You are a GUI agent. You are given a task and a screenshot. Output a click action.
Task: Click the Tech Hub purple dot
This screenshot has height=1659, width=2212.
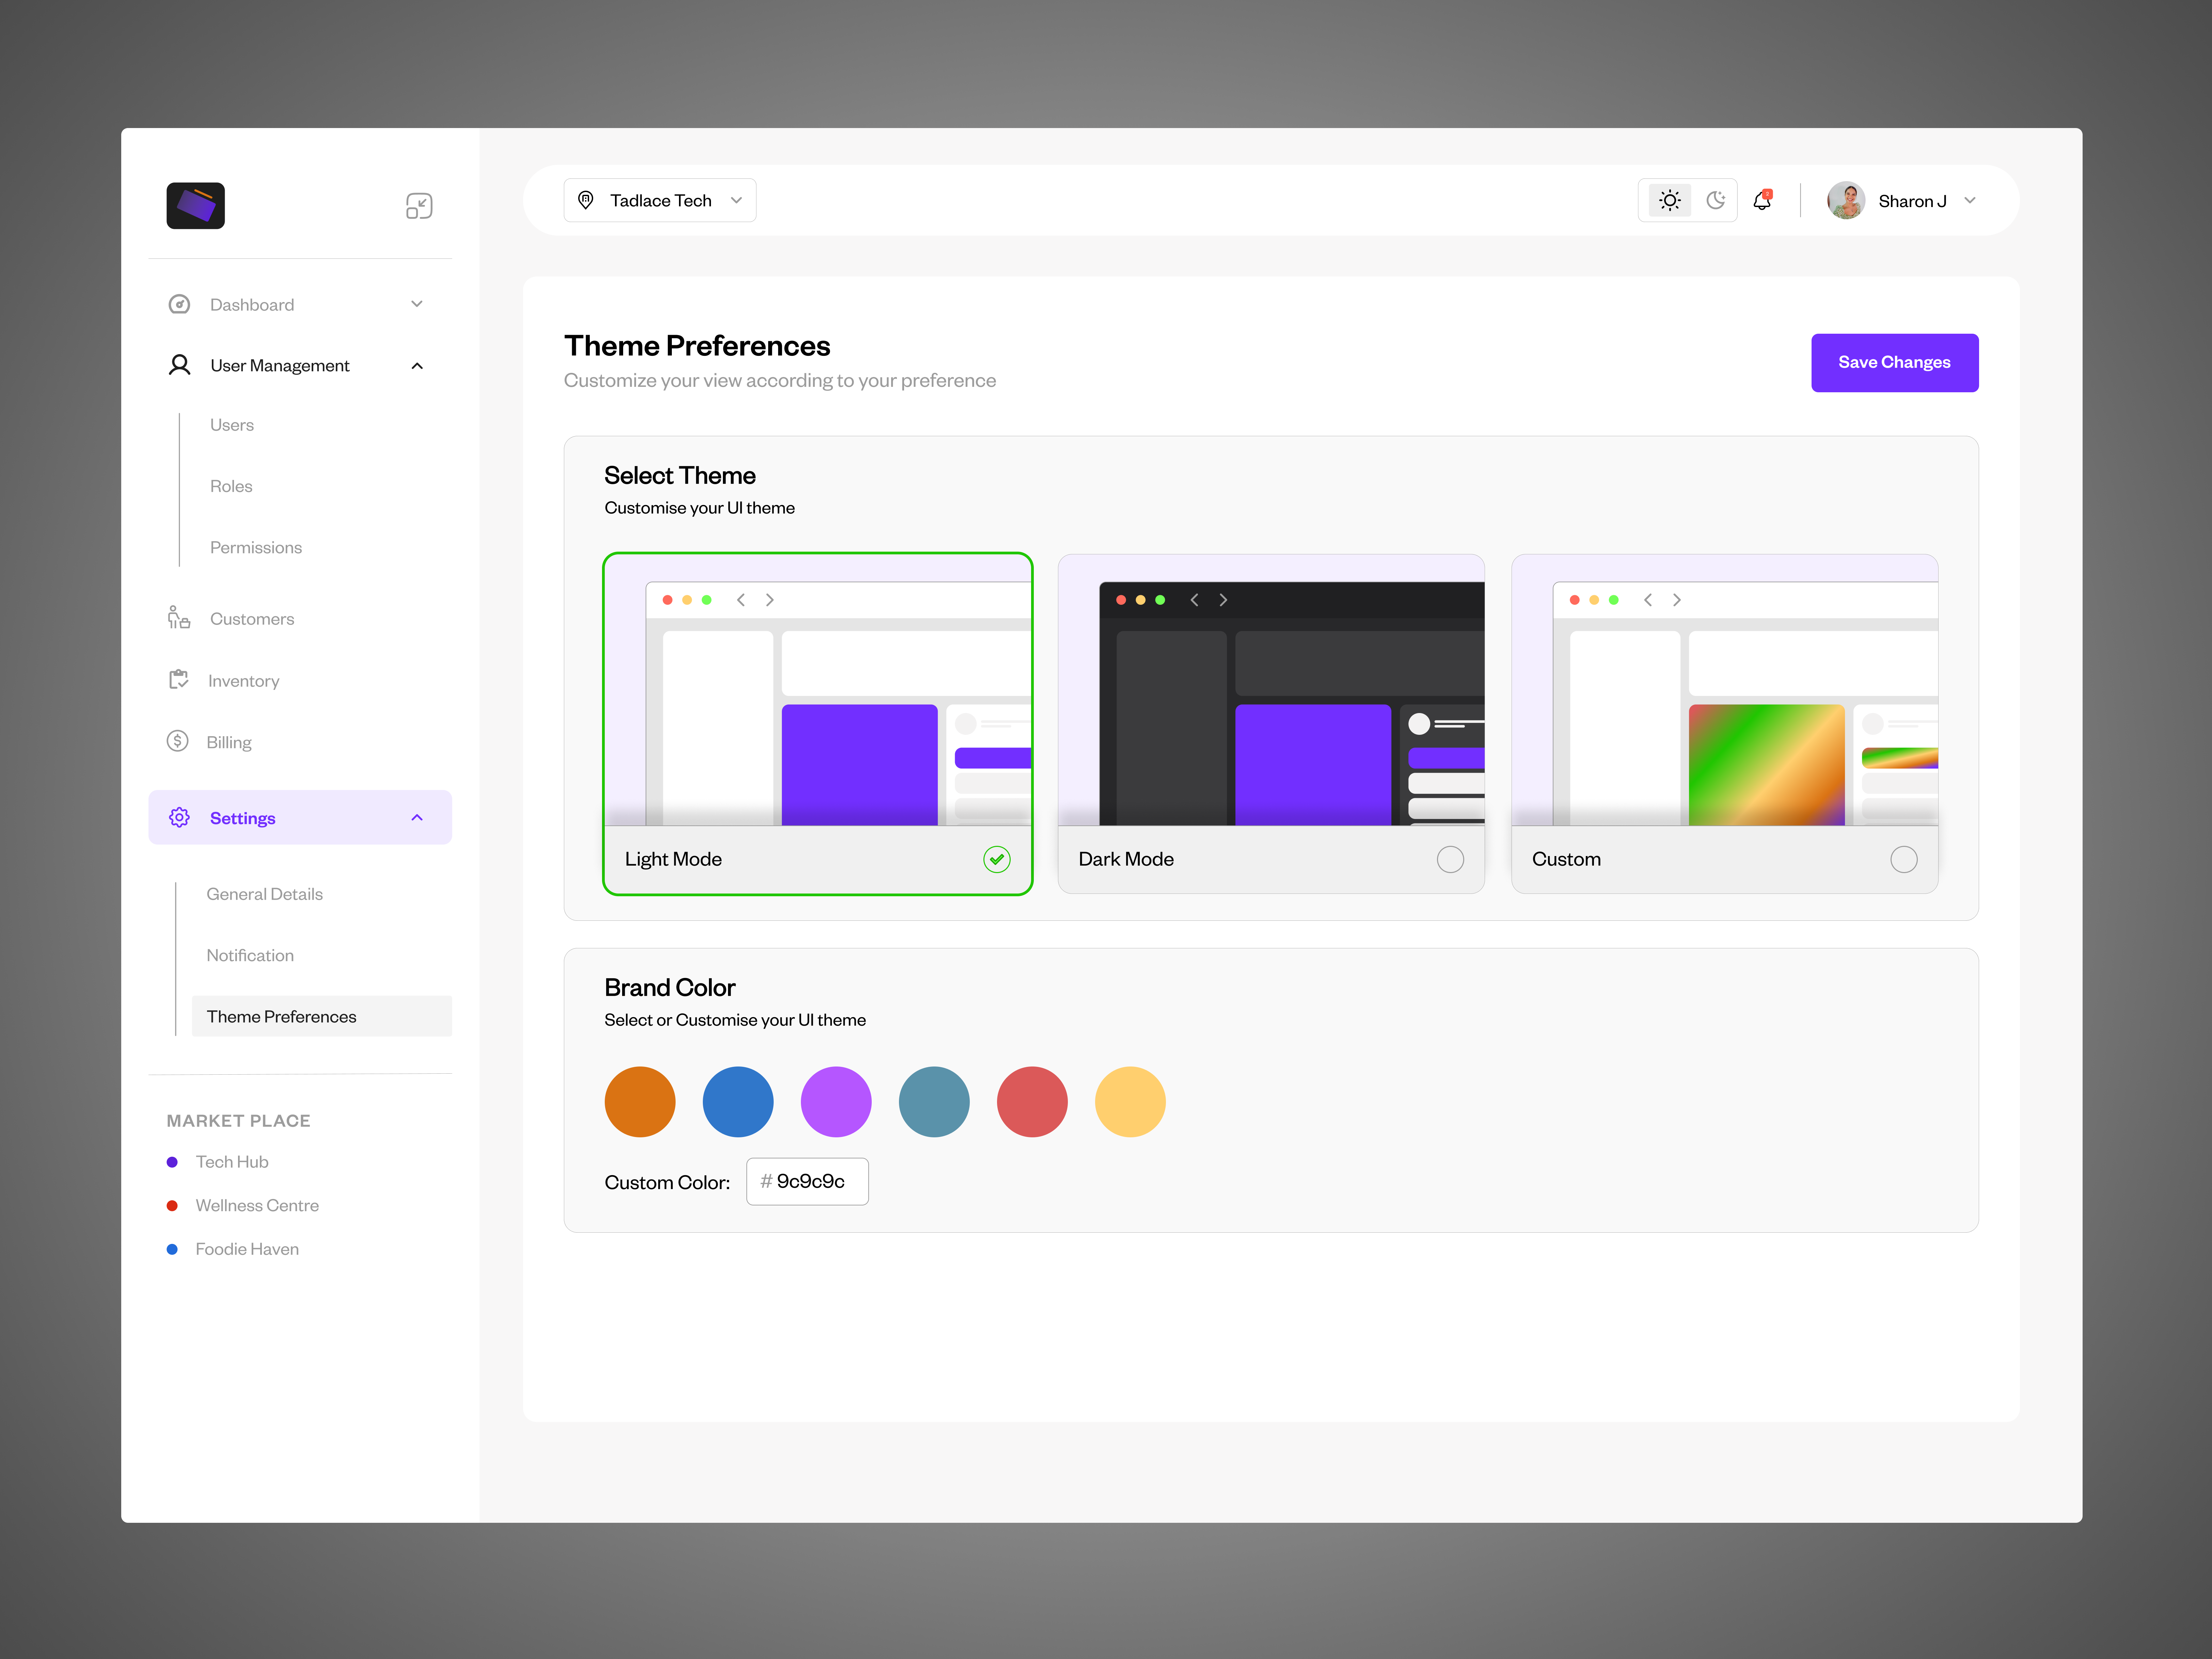172,1162
